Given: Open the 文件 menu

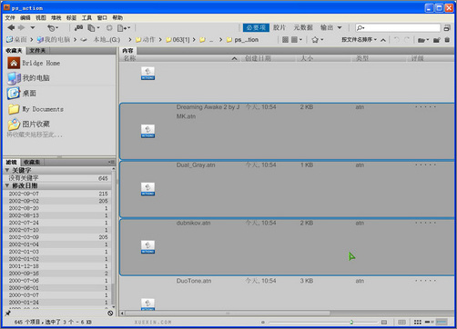Looking at the screenshot, I should click(10, 18).
